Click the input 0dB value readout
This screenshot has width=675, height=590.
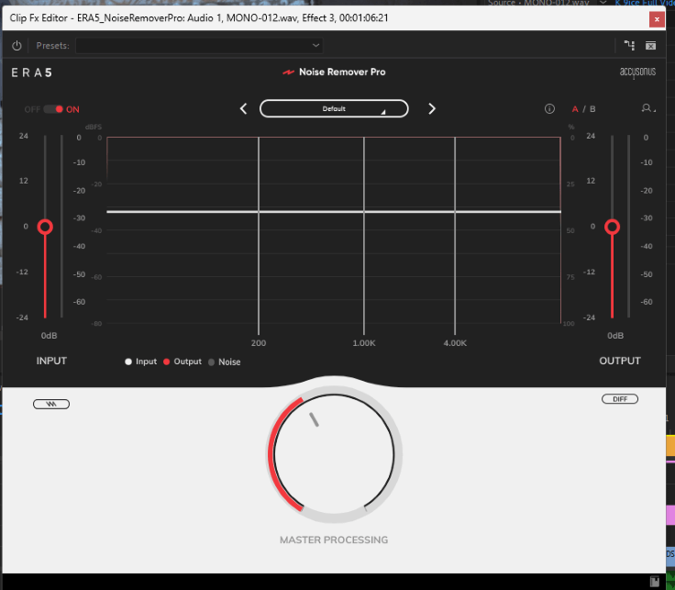pos(50,336)
